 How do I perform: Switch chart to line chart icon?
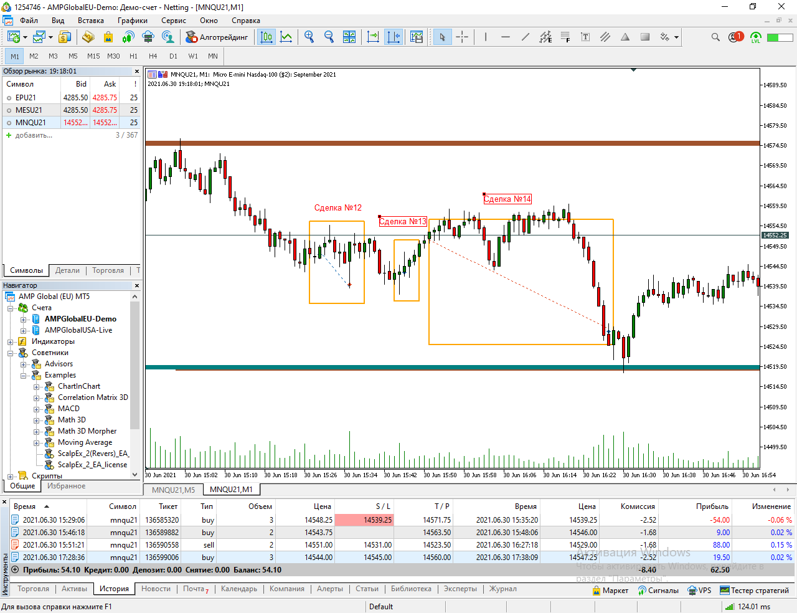[x=286, y=37]
